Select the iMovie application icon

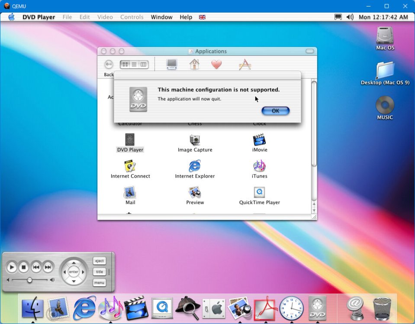point(259,140)
